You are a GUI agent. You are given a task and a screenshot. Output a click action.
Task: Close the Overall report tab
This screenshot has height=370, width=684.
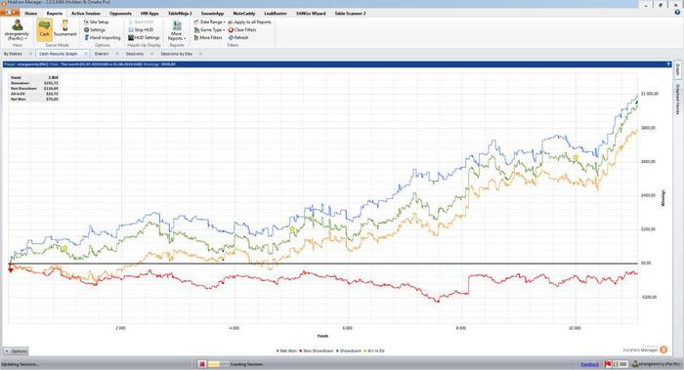click(117, 54)
